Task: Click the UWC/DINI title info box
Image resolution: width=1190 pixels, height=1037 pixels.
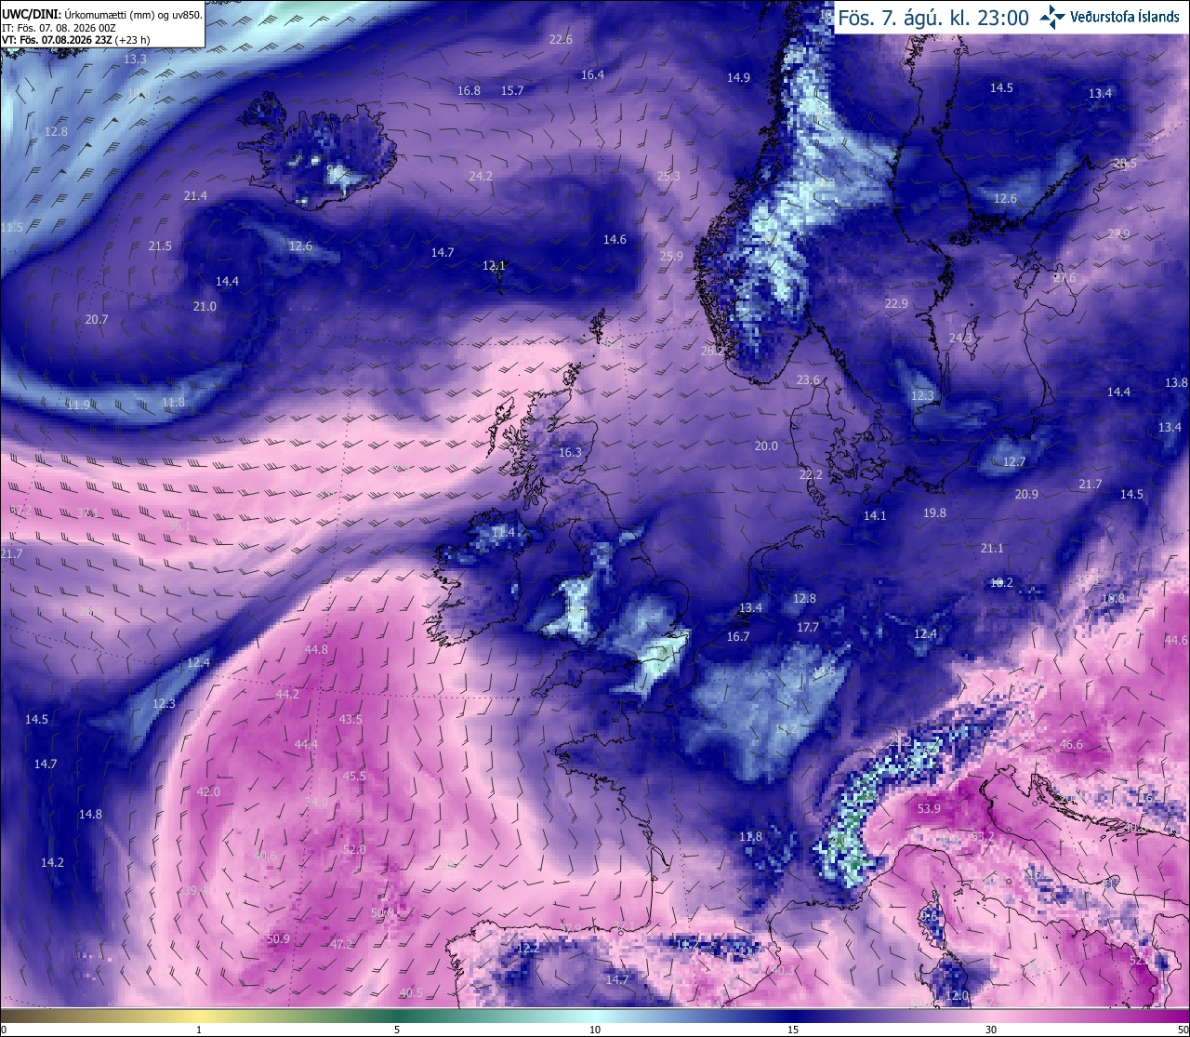Action: point(102,23)
